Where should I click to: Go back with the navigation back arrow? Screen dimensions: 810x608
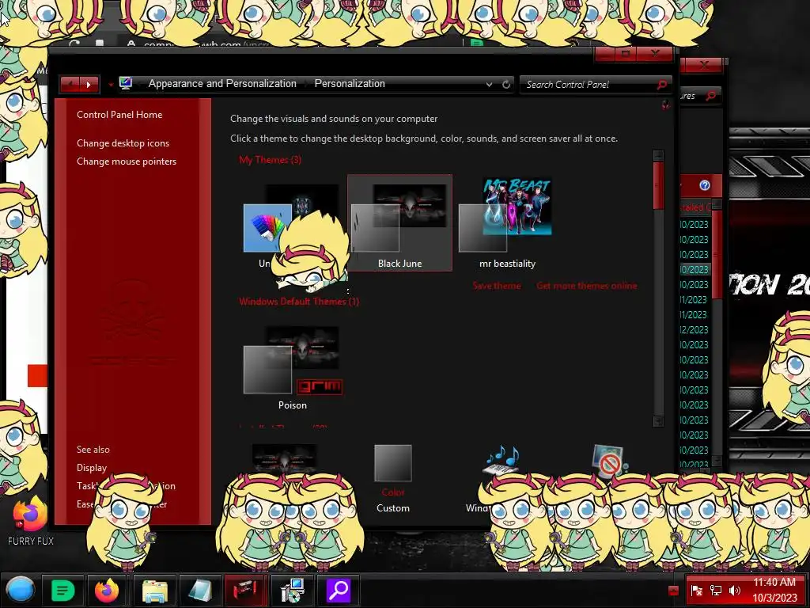click(x=70, y=84)
